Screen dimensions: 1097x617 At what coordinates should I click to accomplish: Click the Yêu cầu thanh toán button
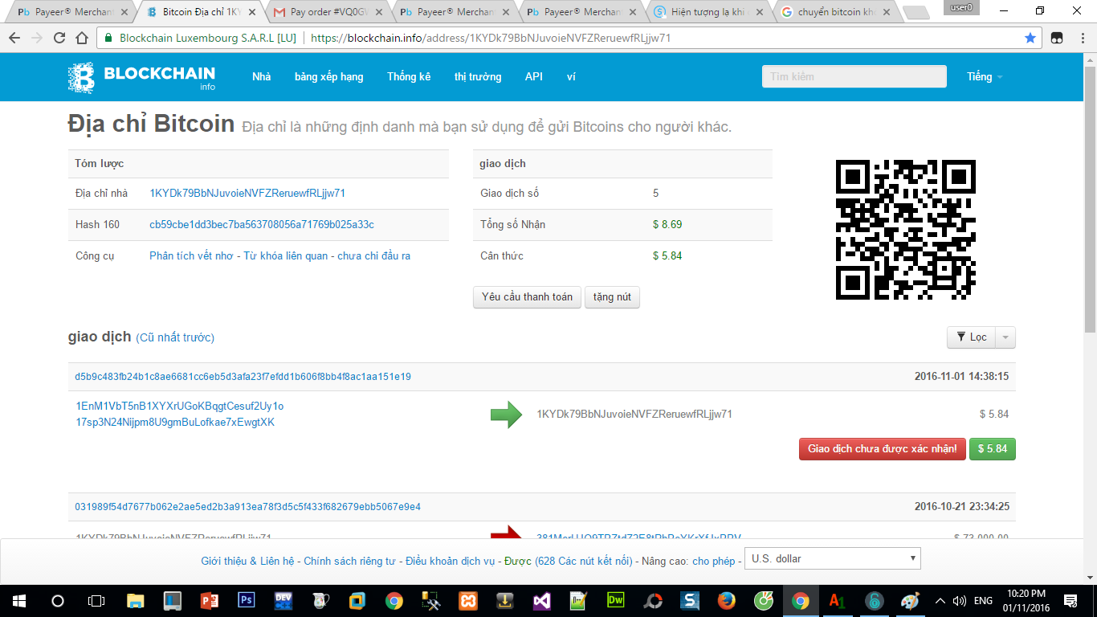tap(528, 297)
